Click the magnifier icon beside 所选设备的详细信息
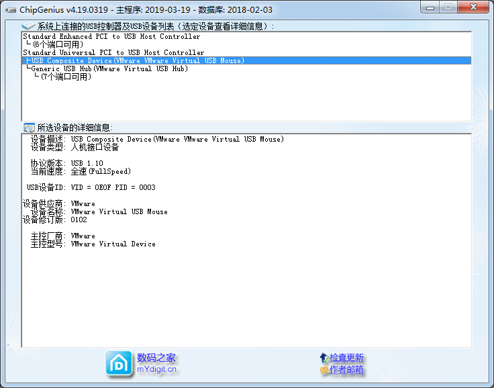The width and height of the screenshot is (494, 388). pyautogui.click(x=29, y=128)
